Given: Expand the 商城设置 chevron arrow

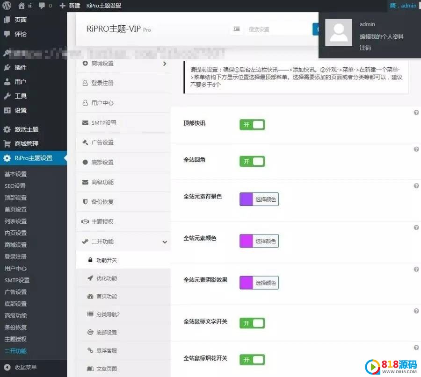Looking at the screenshot, I should point(165,64).
